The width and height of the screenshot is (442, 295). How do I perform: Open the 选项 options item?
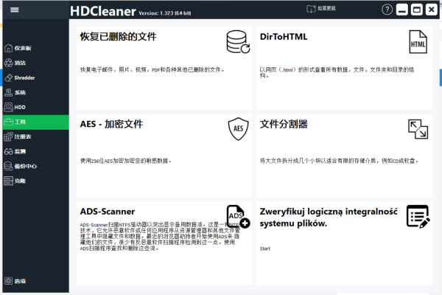click(x=35, y=281)
